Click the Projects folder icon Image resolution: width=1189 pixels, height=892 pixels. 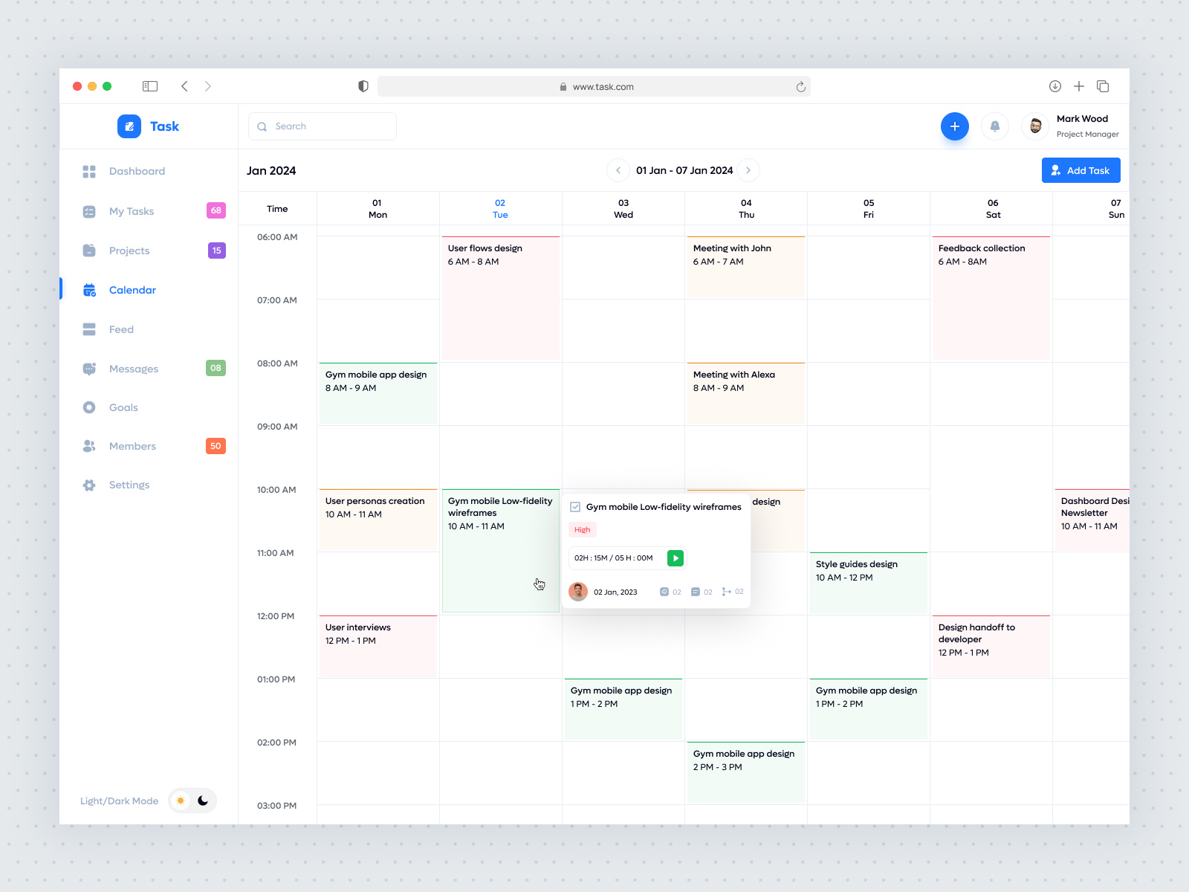click(x=88, y=251)
